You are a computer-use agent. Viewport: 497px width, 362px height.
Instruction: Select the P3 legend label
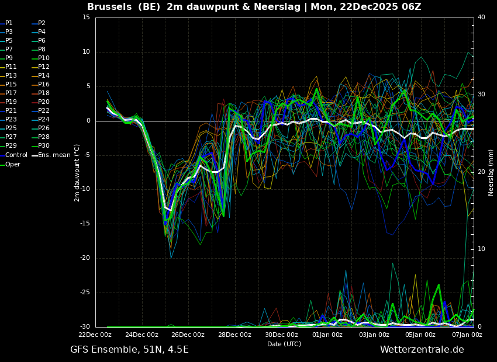(6, 32)
